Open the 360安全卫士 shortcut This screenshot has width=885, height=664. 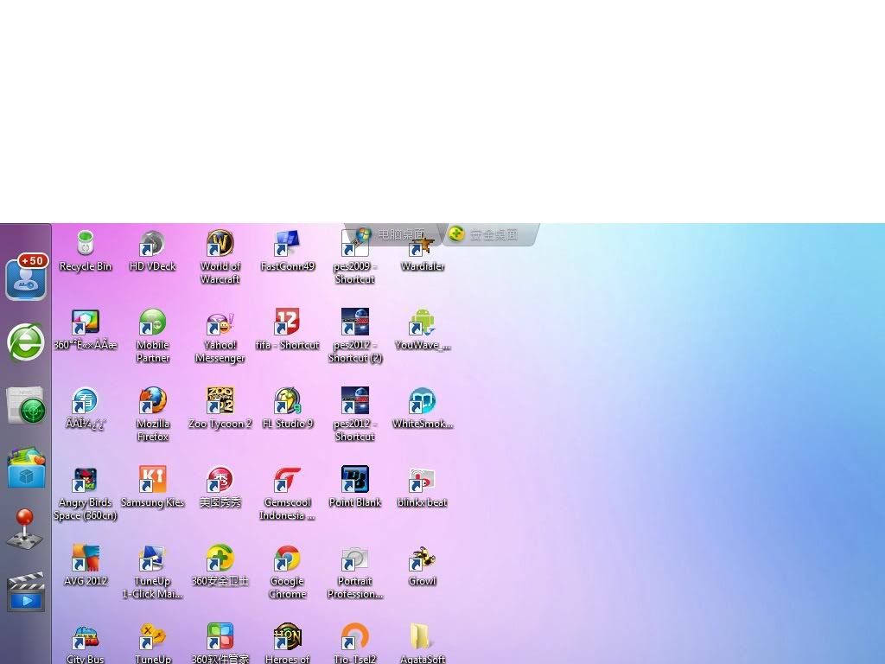pos(220,559)
